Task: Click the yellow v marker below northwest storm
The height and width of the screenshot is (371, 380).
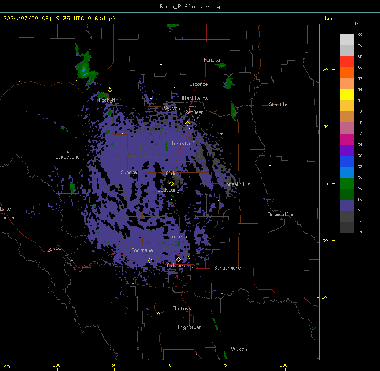Action: [x=77, y=81]
